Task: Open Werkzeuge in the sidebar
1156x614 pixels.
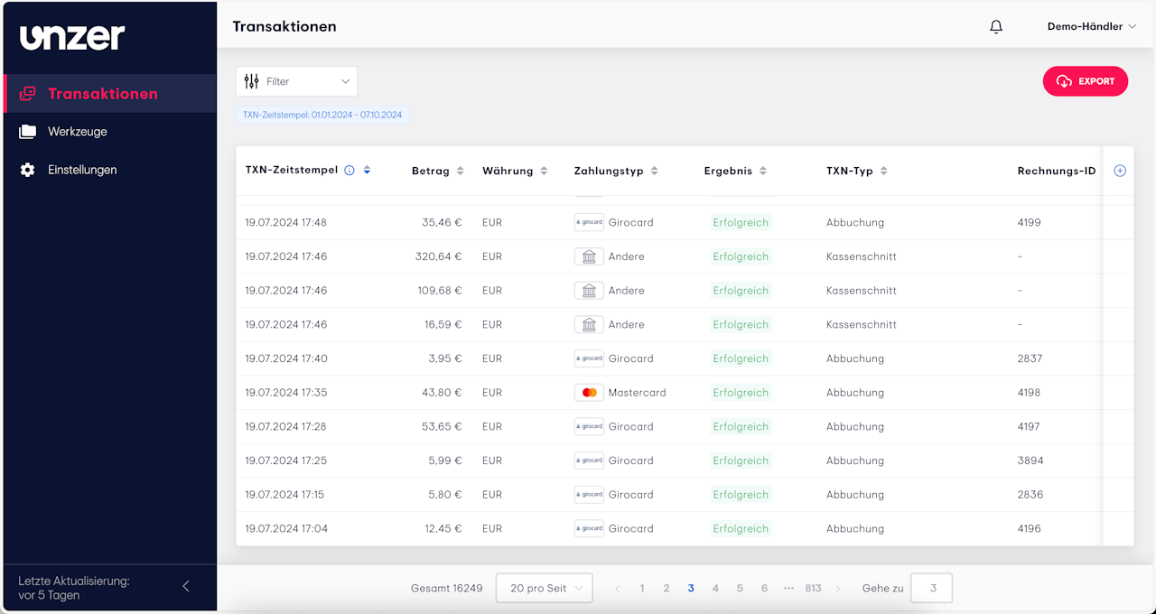Action: coord(78,132)
